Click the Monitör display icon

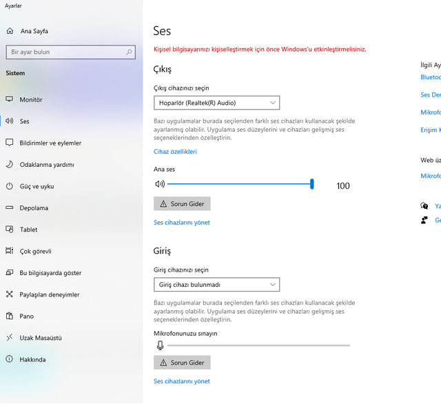[x=10, y=99]
